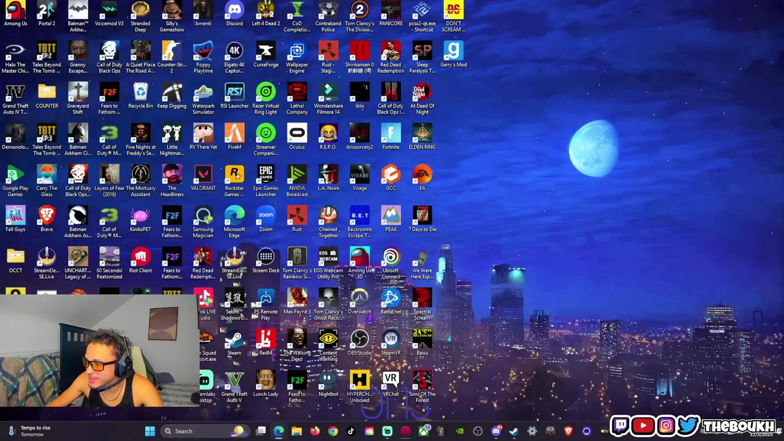Open the Oculus desktop shortcut
The width and height of the screenshot is (784, 441).
tap(297, 137)
